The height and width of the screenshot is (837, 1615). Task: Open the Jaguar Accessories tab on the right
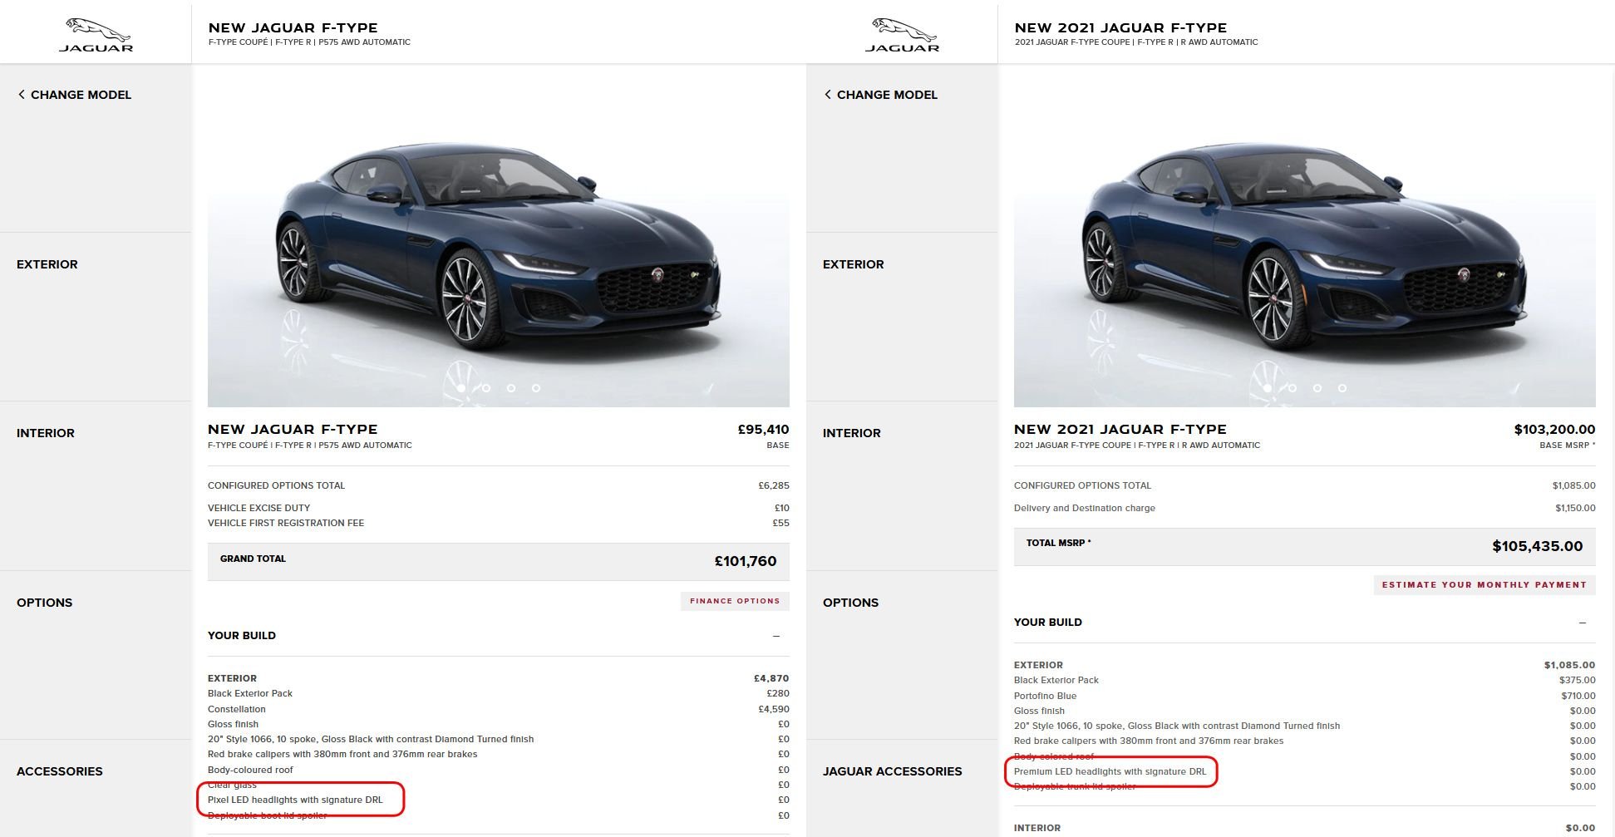click(892, 771)
